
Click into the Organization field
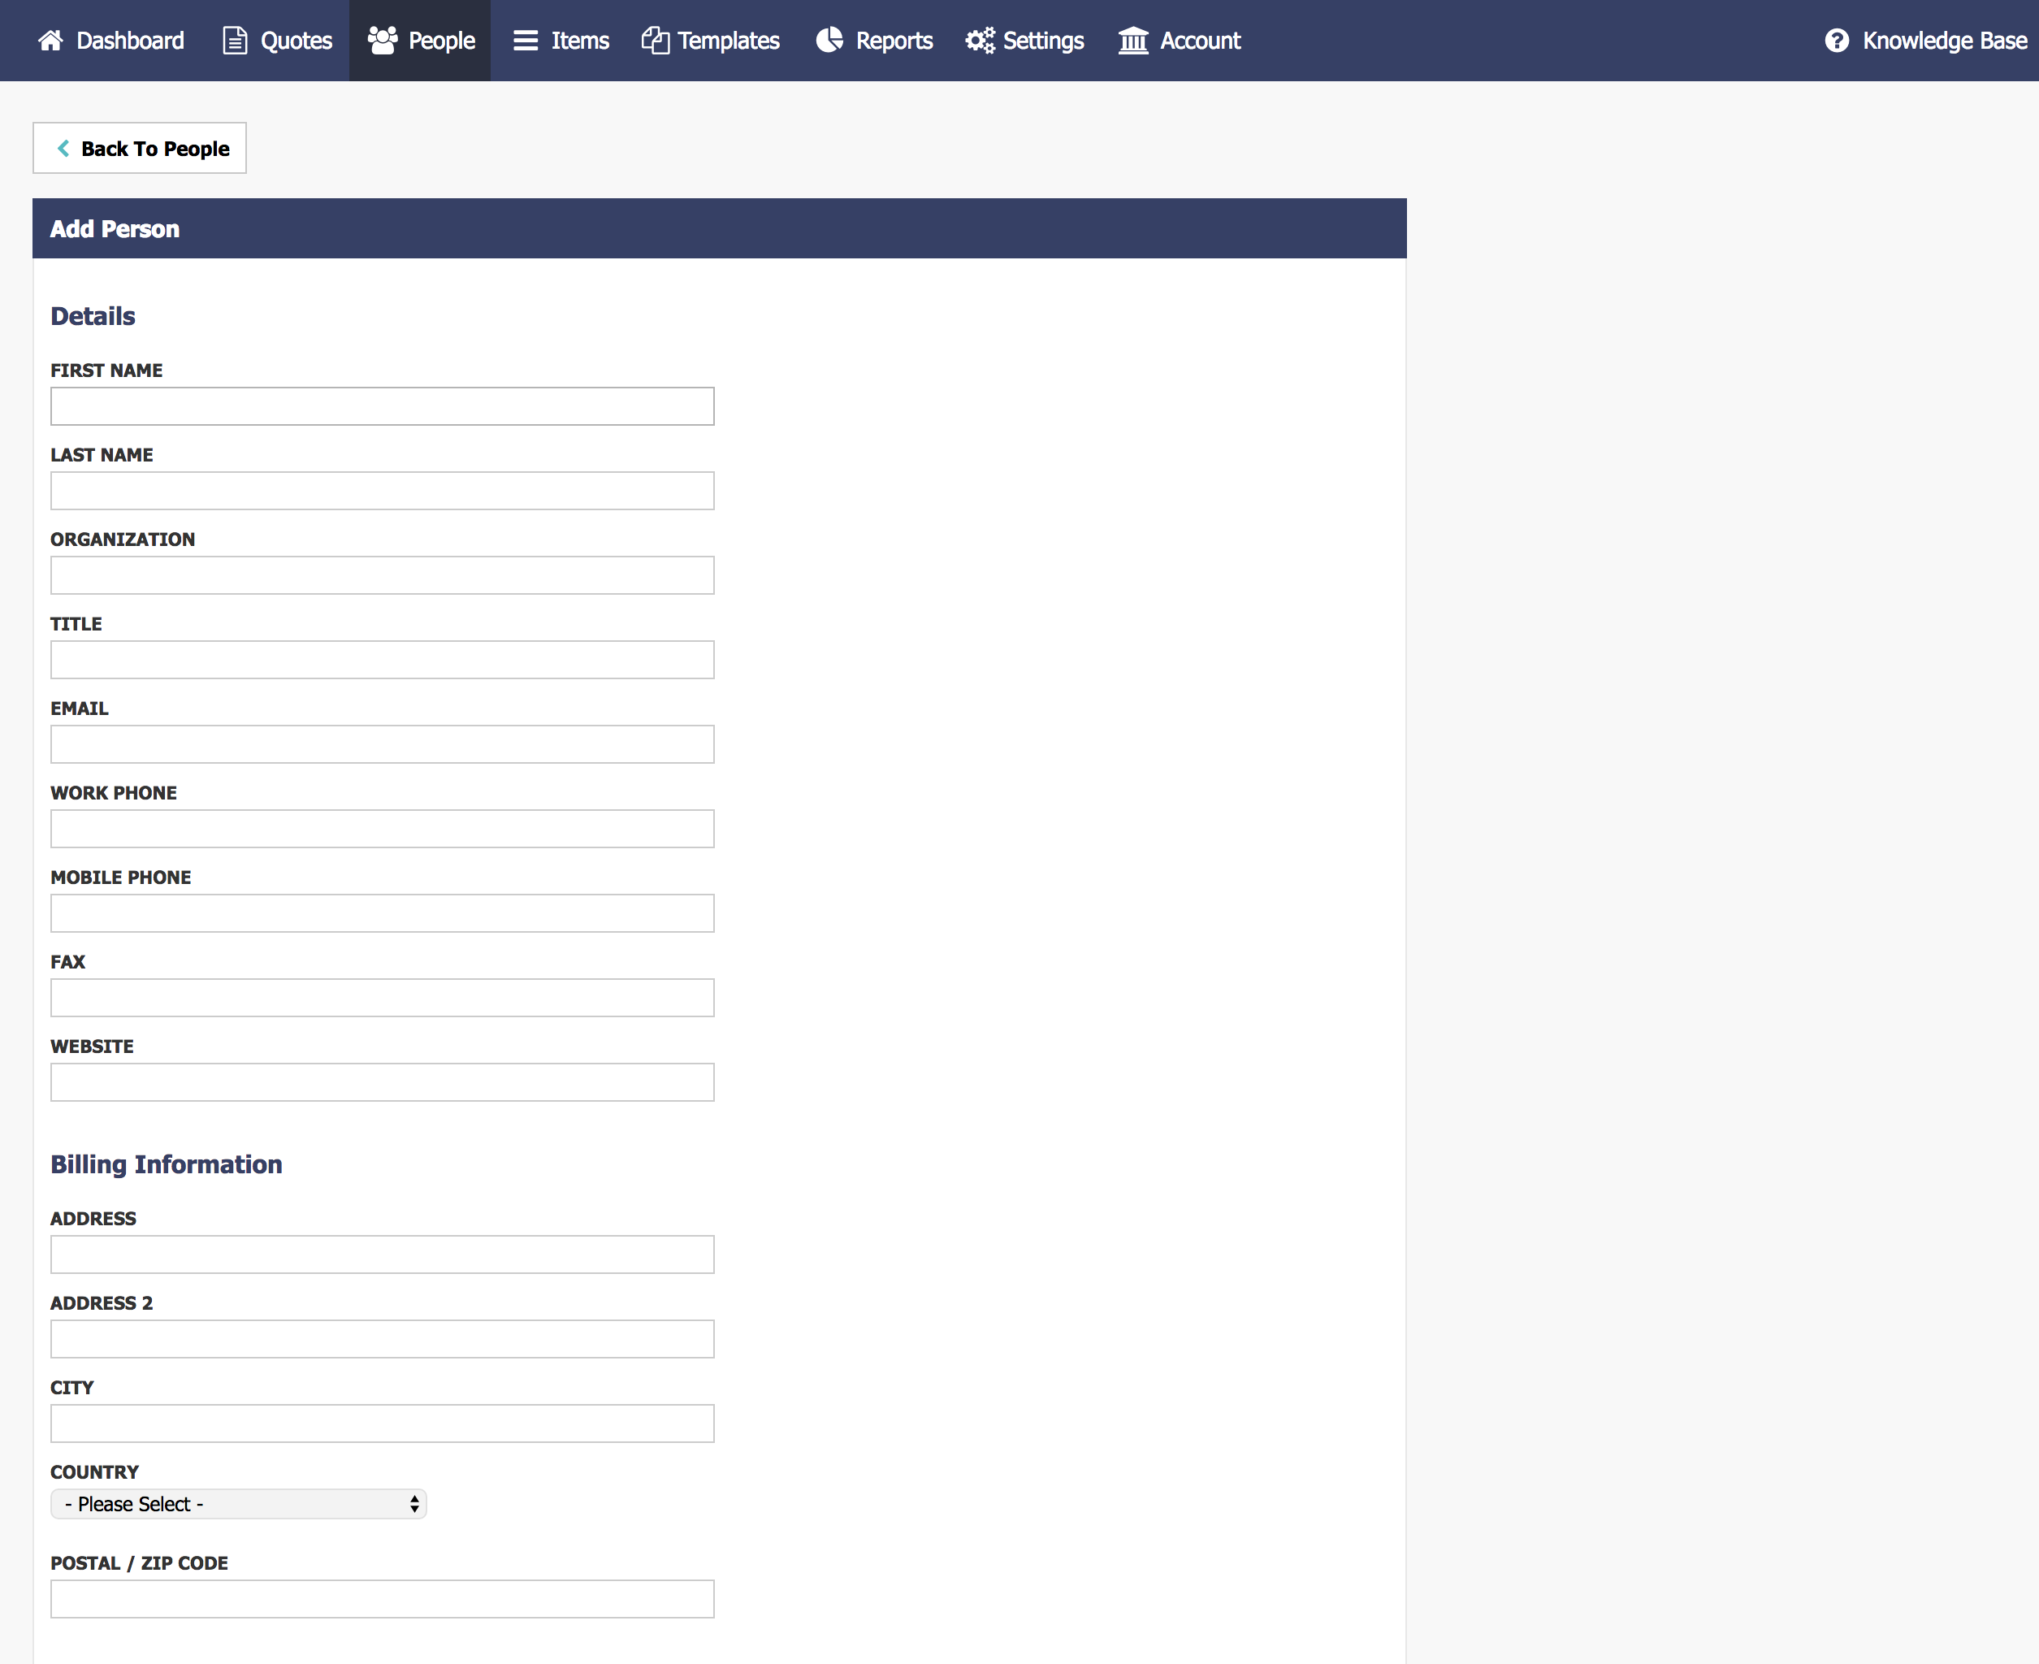pos(383,575)
